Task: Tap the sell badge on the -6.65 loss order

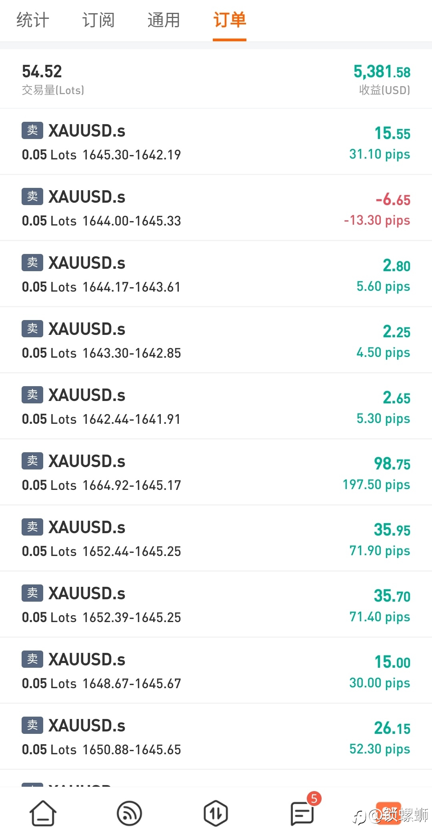Action: [32, 197]
